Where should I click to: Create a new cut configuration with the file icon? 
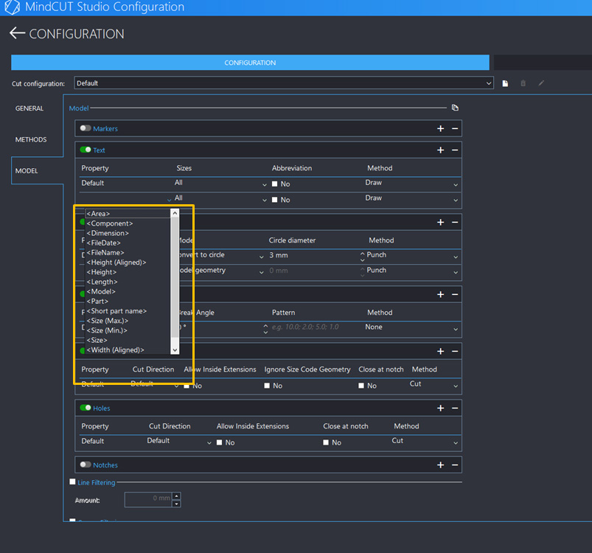(x=505, y=83)
